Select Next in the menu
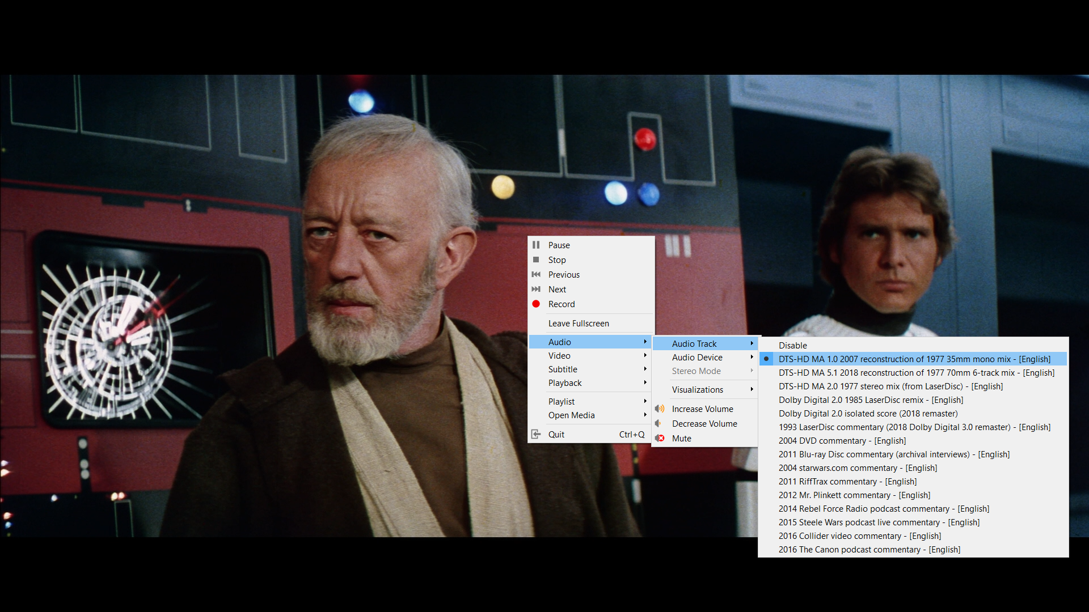 591,289
